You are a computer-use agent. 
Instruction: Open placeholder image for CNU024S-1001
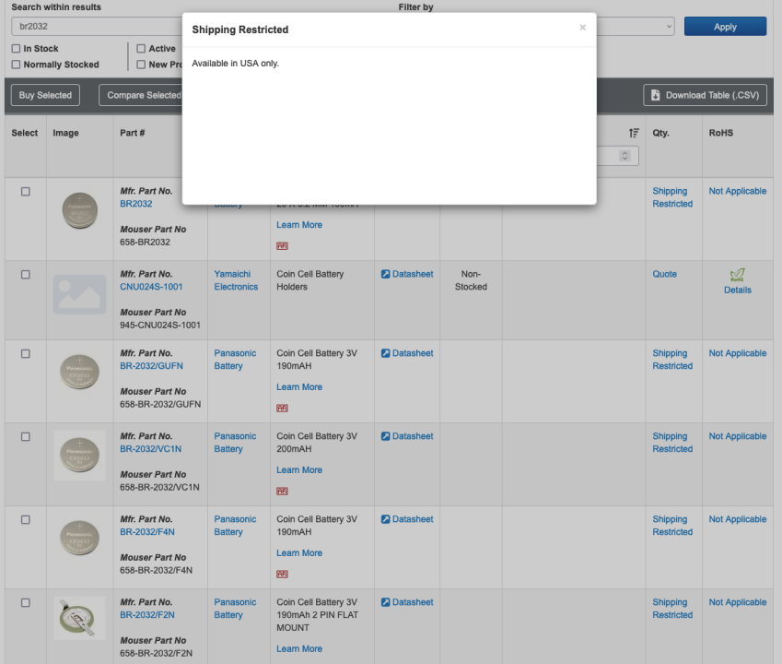pos(80,294)
